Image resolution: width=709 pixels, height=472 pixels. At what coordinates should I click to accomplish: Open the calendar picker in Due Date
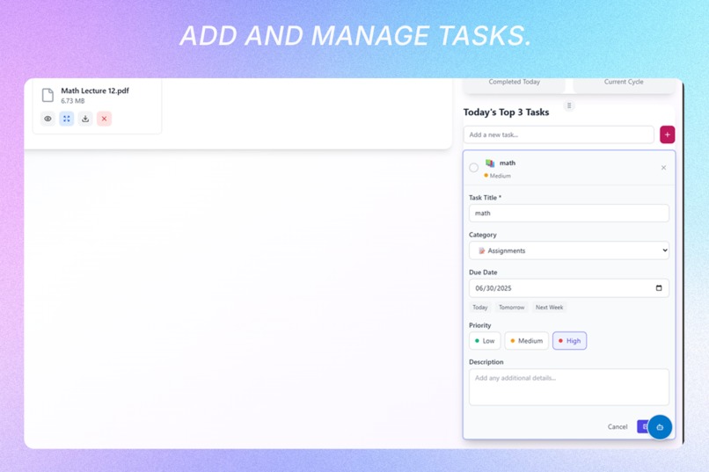[659, 288]
